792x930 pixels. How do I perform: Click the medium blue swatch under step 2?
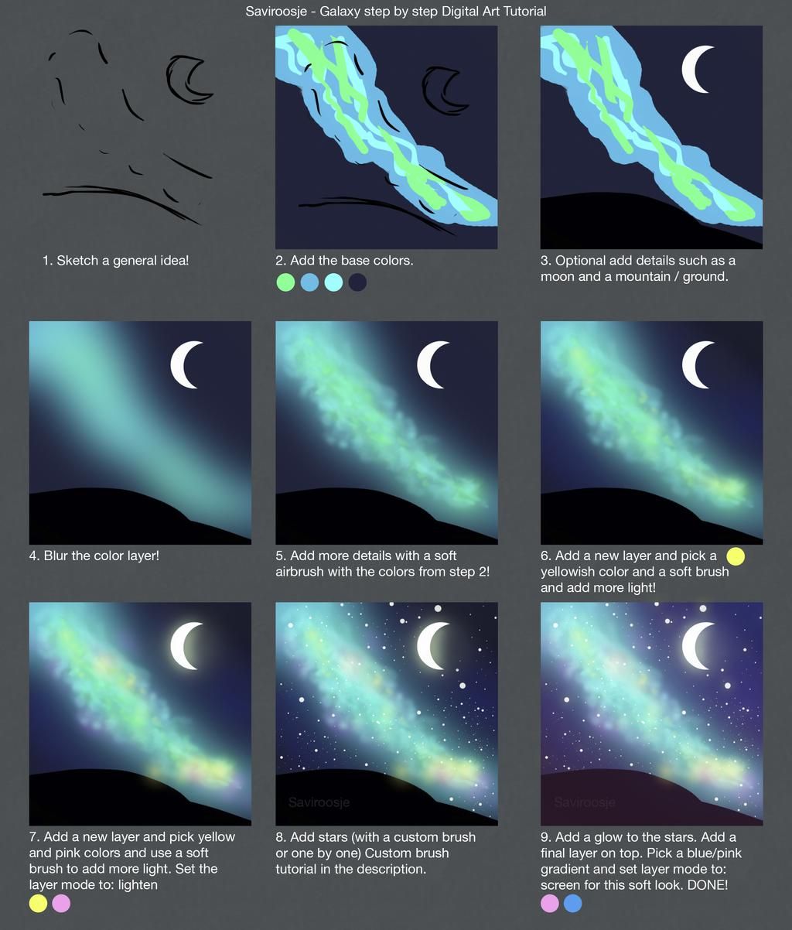pos(309,282)
